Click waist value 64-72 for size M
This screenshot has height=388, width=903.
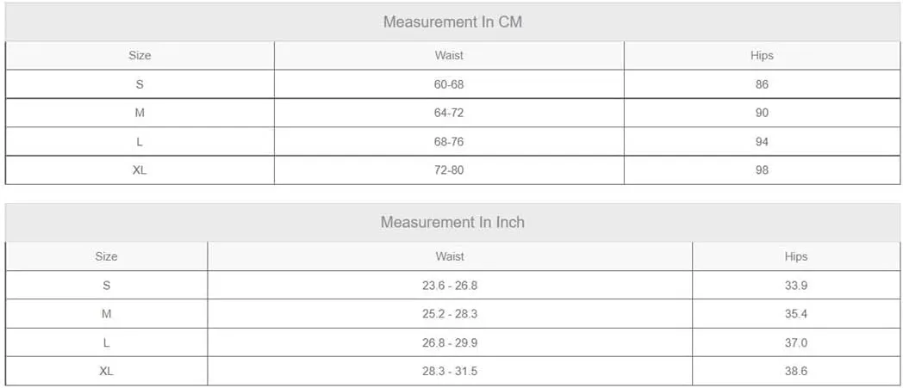point(449,114)
